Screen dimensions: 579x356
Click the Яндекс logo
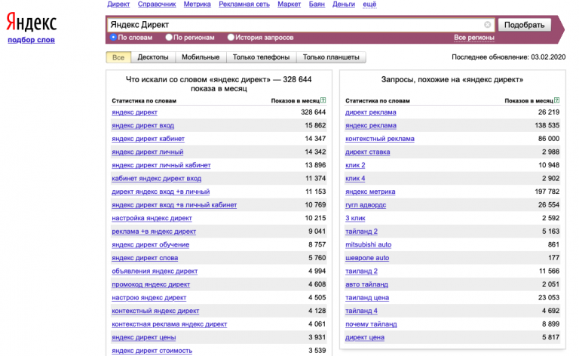tap(32, 22)
